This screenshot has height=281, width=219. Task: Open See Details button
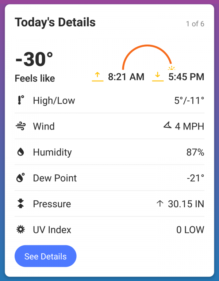click(x=46, y=256)
